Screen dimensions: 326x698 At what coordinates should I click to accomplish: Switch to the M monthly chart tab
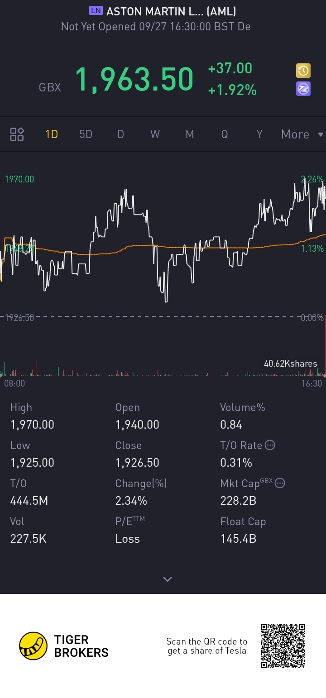[x=190, y=134]
